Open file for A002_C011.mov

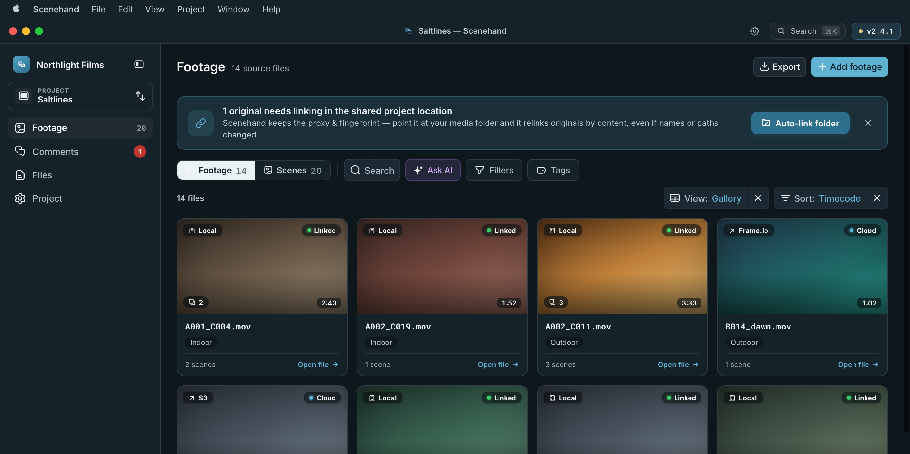pos(678,364)
